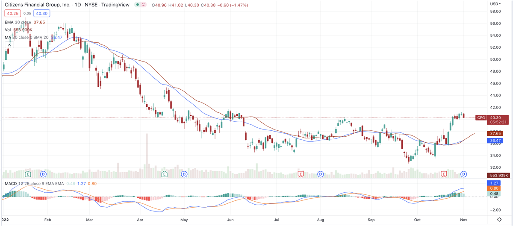Open the dividend marker near November
The height and width of the screenshot is (226, 513).
click(463, 174)
